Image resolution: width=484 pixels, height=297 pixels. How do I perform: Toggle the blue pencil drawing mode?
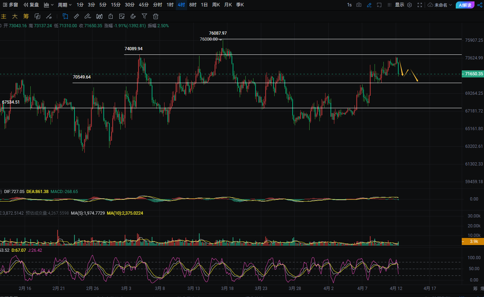[369, 5]
